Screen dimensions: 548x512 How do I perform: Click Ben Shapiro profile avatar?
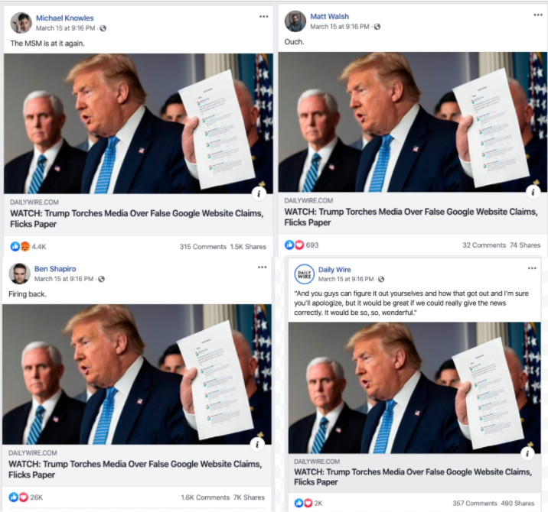[x=20, y=274]
